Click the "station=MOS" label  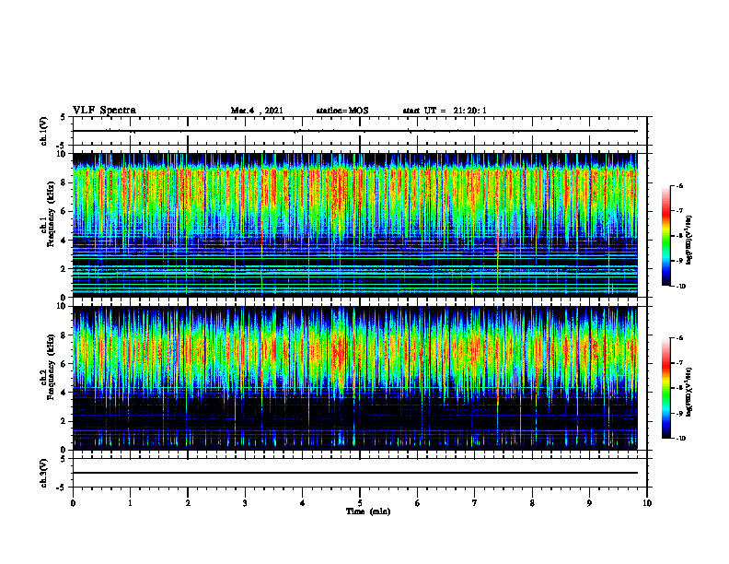coord(342,111)
